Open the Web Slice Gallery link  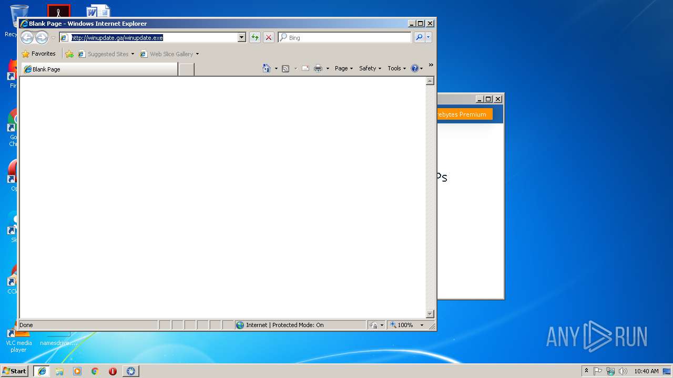pos(169,54)
